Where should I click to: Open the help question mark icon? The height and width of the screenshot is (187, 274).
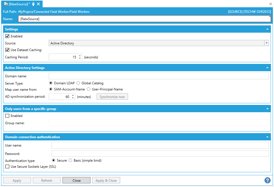tap(267, 180)
